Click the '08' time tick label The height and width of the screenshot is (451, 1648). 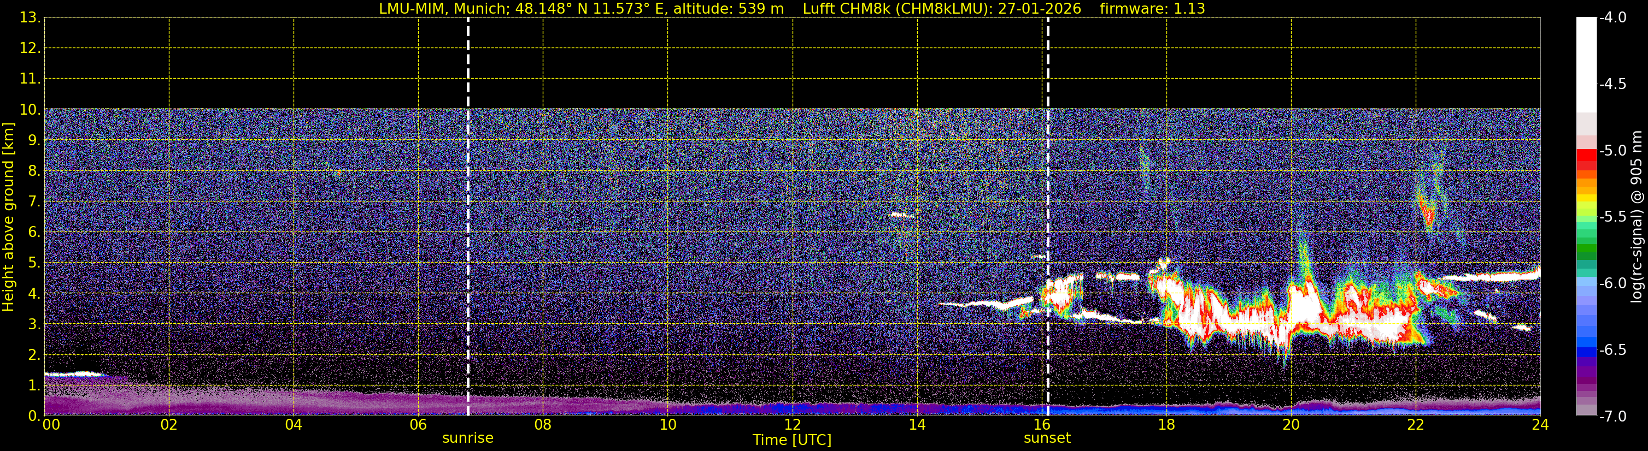tap(543, 425)
